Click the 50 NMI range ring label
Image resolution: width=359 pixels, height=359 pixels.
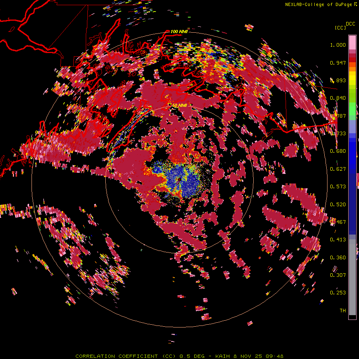point(179,105)
